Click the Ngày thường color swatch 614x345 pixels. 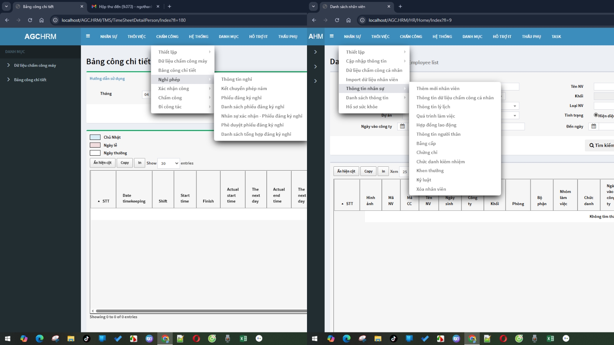(x=95, y=153)
